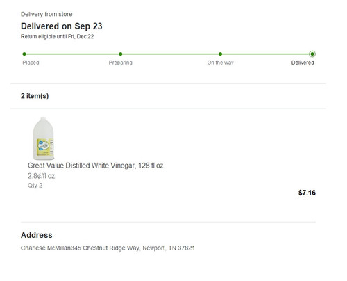Click the On the way step dot
The height and width of the screenshot is (281, 347).
tap(220, 54)
